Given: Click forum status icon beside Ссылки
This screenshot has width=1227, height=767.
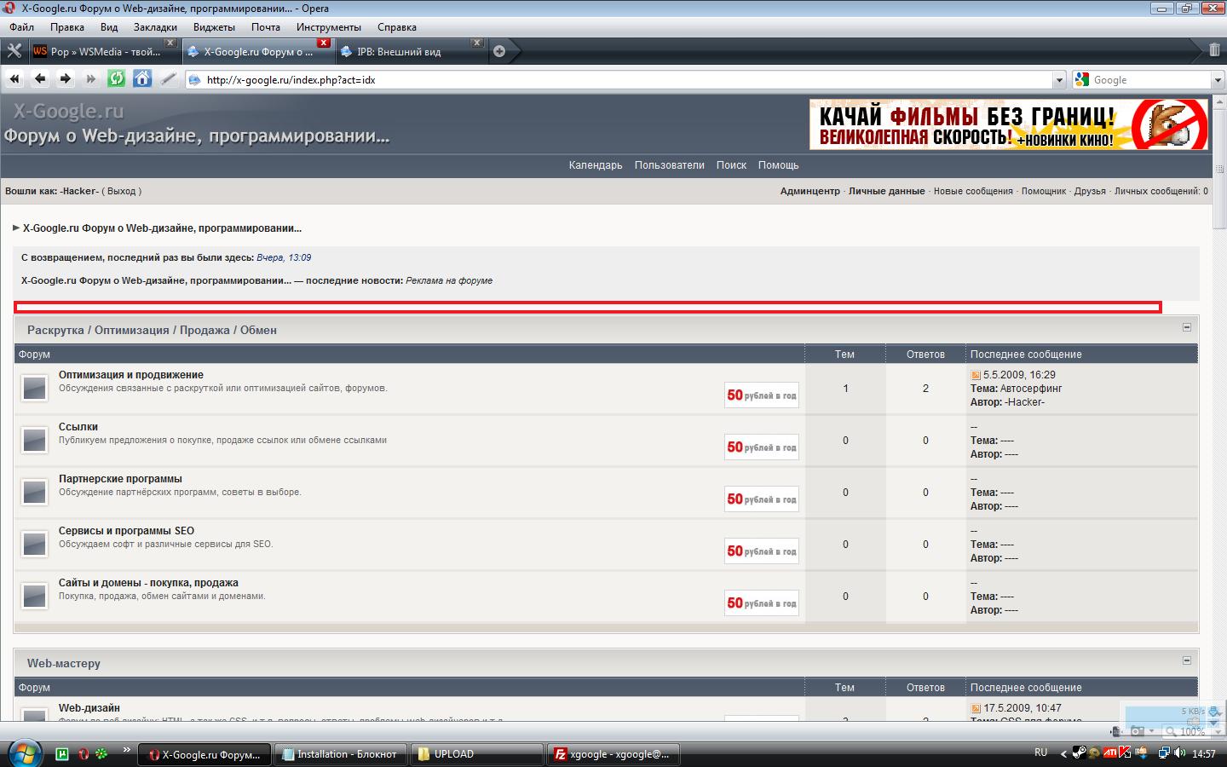Looking at the screenshot, I should click(x=34, y=441).
